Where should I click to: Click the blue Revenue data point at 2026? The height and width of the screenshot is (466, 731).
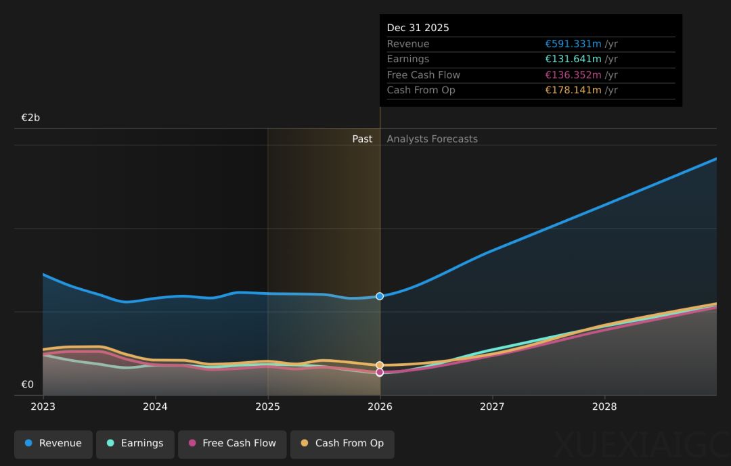pos(380,296)
